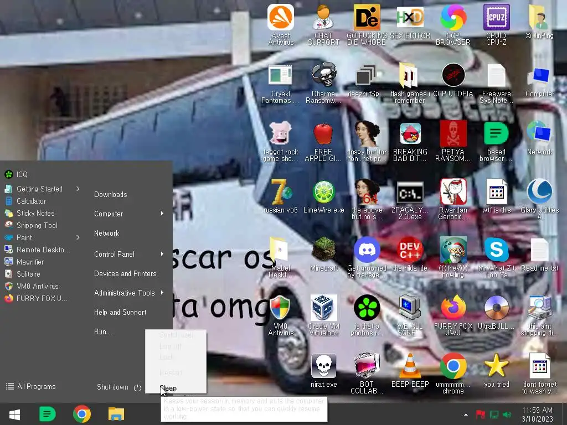Image resolution: width=567 pixels, height=425 pixels.
Task: Open dont forget to wash y... file
Action: [539, 374]
